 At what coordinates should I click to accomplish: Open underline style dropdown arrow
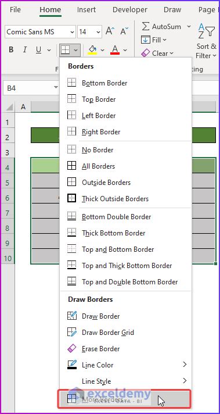49,50
